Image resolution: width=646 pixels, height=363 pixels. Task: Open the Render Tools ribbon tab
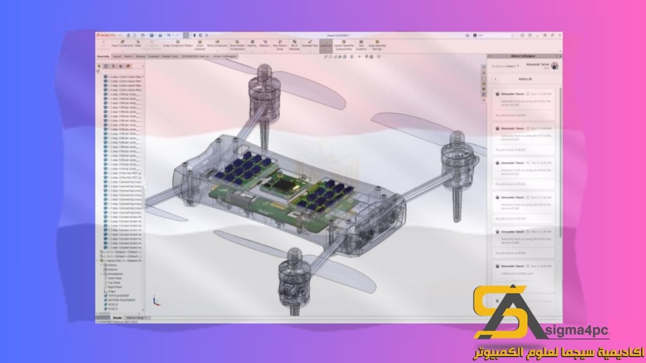pos(170,56)
